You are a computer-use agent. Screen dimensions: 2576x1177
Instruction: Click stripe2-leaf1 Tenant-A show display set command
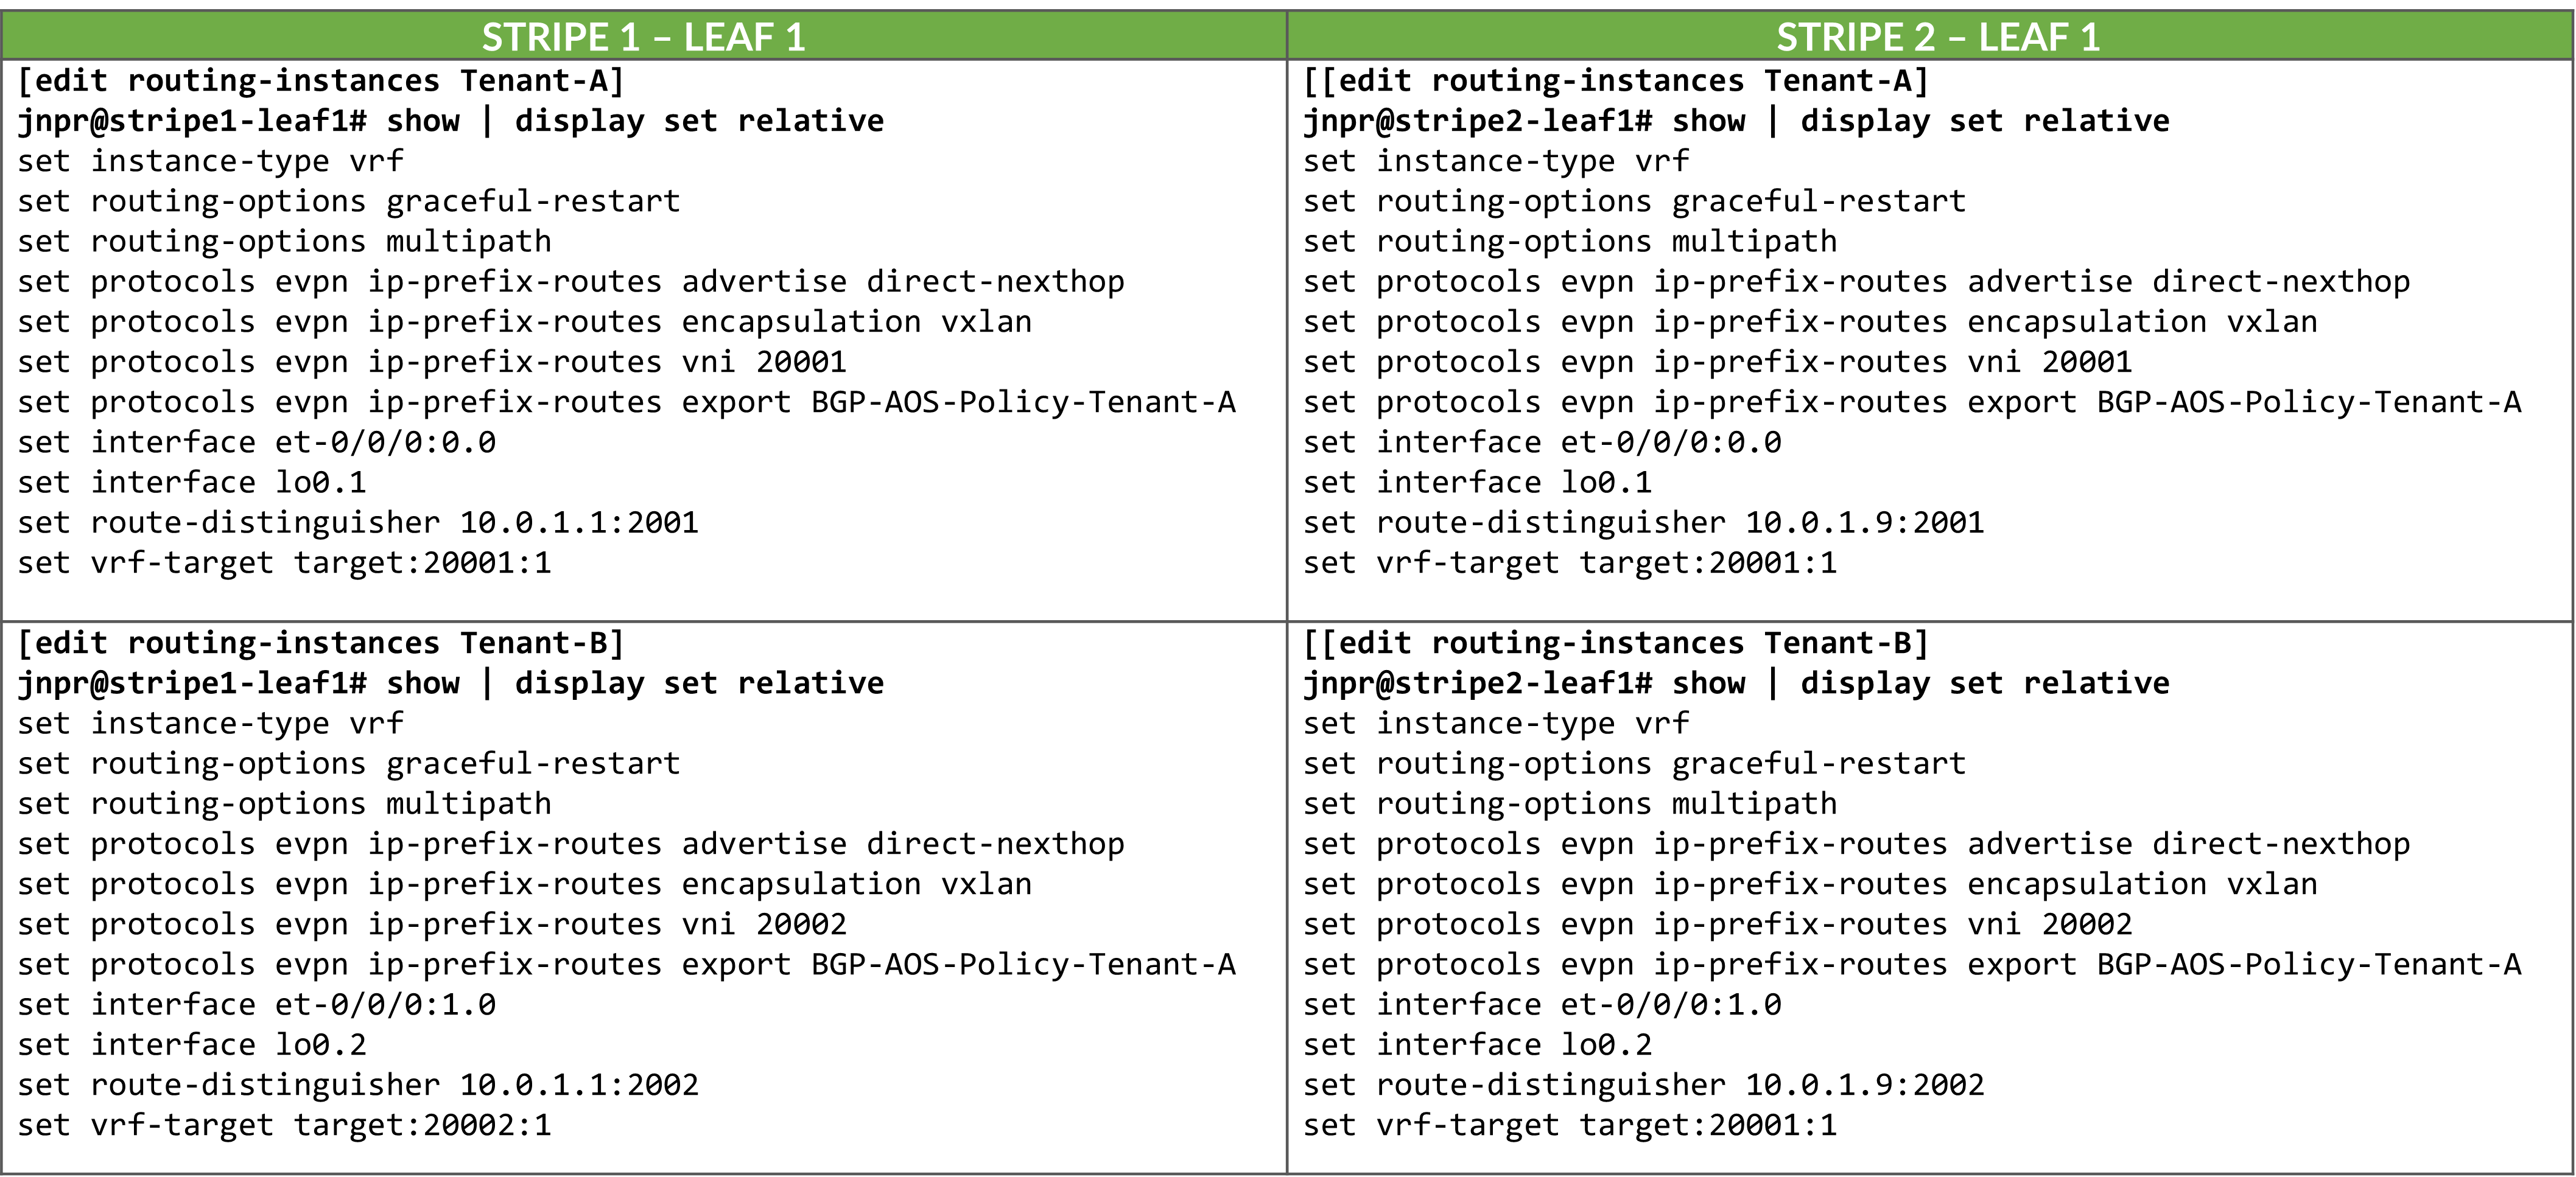(1736, 121)
